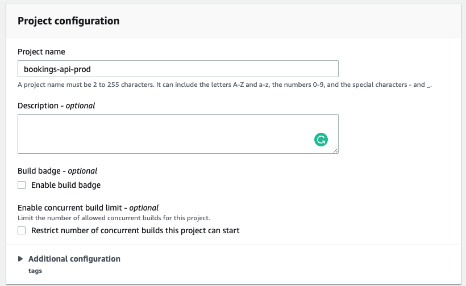466x286 pixels.
Task: Focus the Description text area
Action: (178, 134)
